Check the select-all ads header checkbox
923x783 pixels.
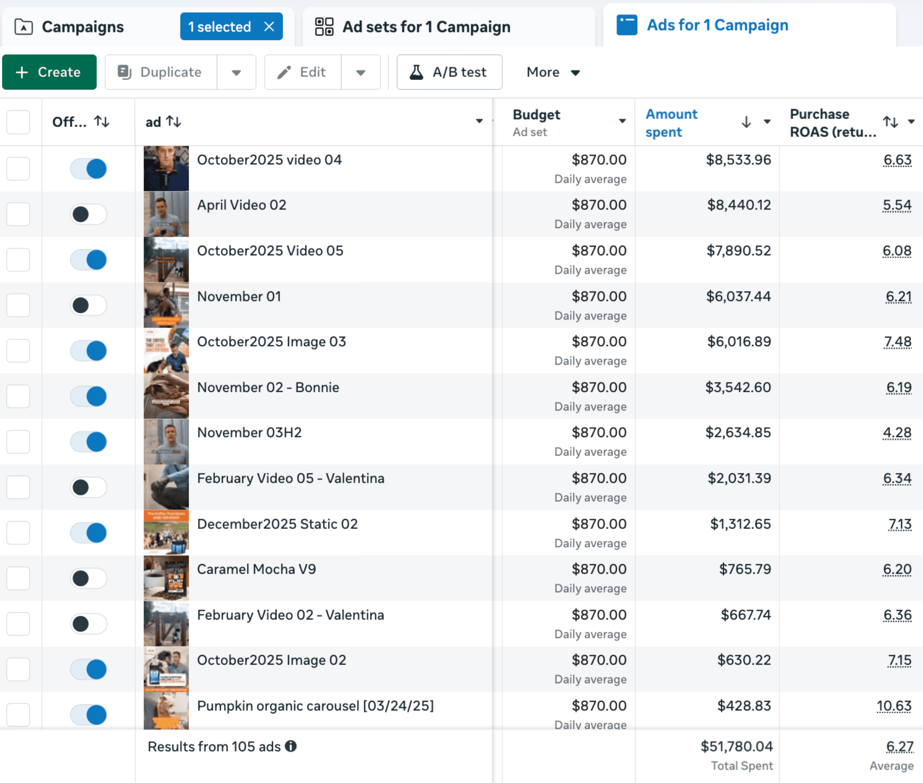pos(18,121)
